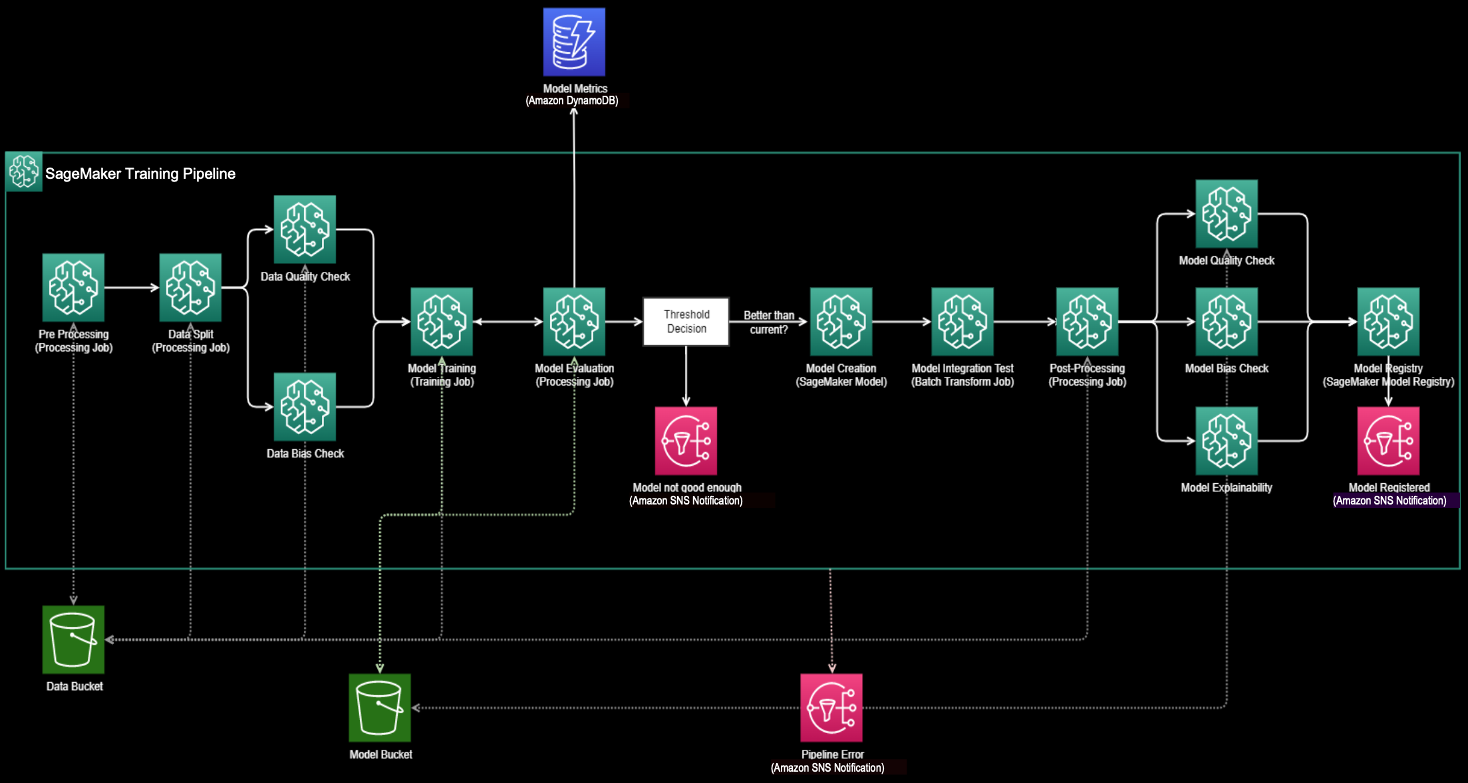
Task: Click the Data Split processing job icon
Action: 190,287
